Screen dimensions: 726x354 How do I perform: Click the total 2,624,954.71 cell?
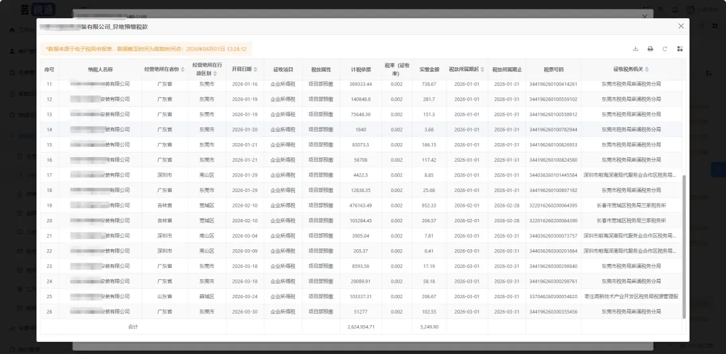click(361, 326)
